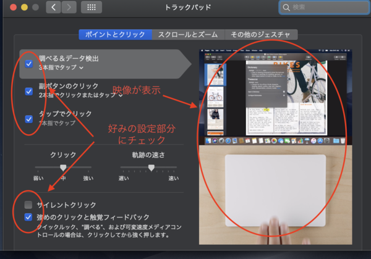
Task: Disable the タップでクリック checkbox
Action: 28,119
